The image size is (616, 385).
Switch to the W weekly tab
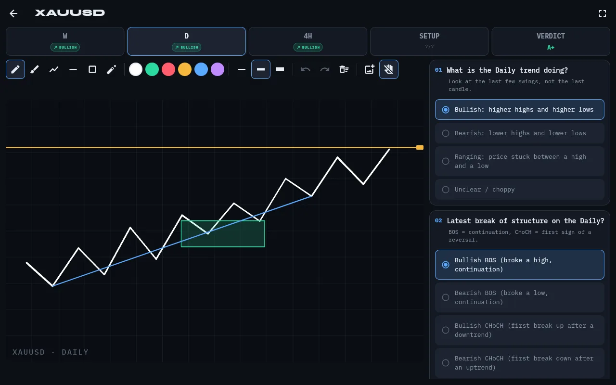tap(65, 41)
